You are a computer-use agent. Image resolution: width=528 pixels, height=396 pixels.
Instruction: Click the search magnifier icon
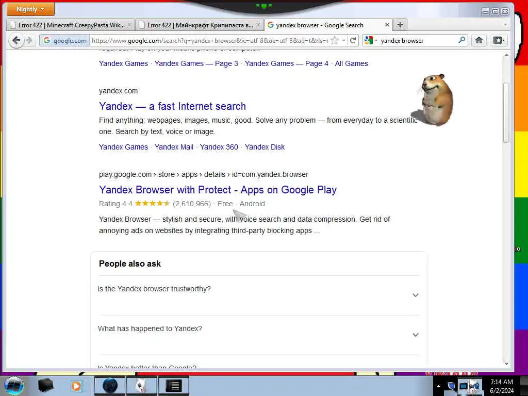462,40
